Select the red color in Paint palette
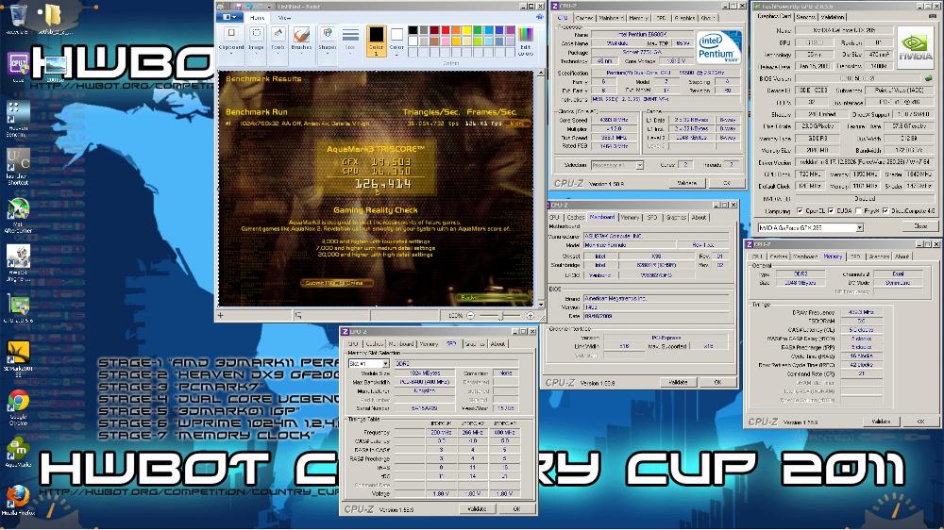944x530 pixels. [x=445, y=30]
